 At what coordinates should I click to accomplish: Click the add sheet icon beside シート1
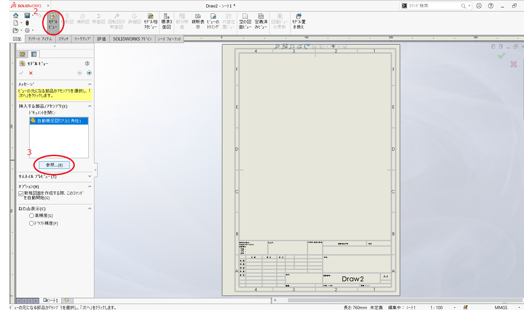tap(67, 300)
